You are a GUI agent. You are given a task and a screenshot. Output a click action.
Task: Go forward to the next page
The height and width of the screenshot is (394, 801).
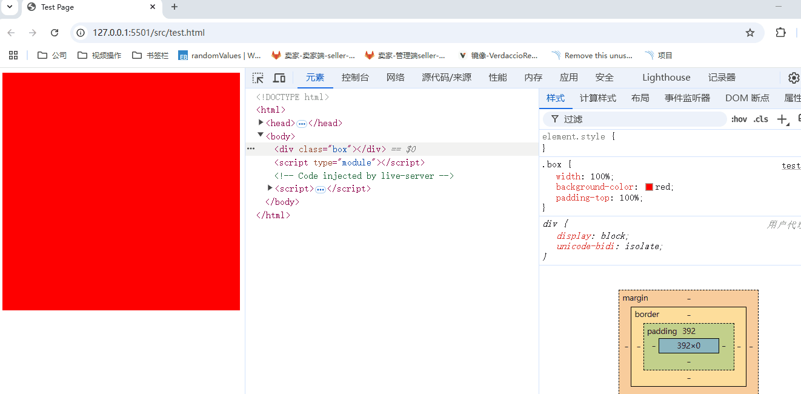coord(33,33)
